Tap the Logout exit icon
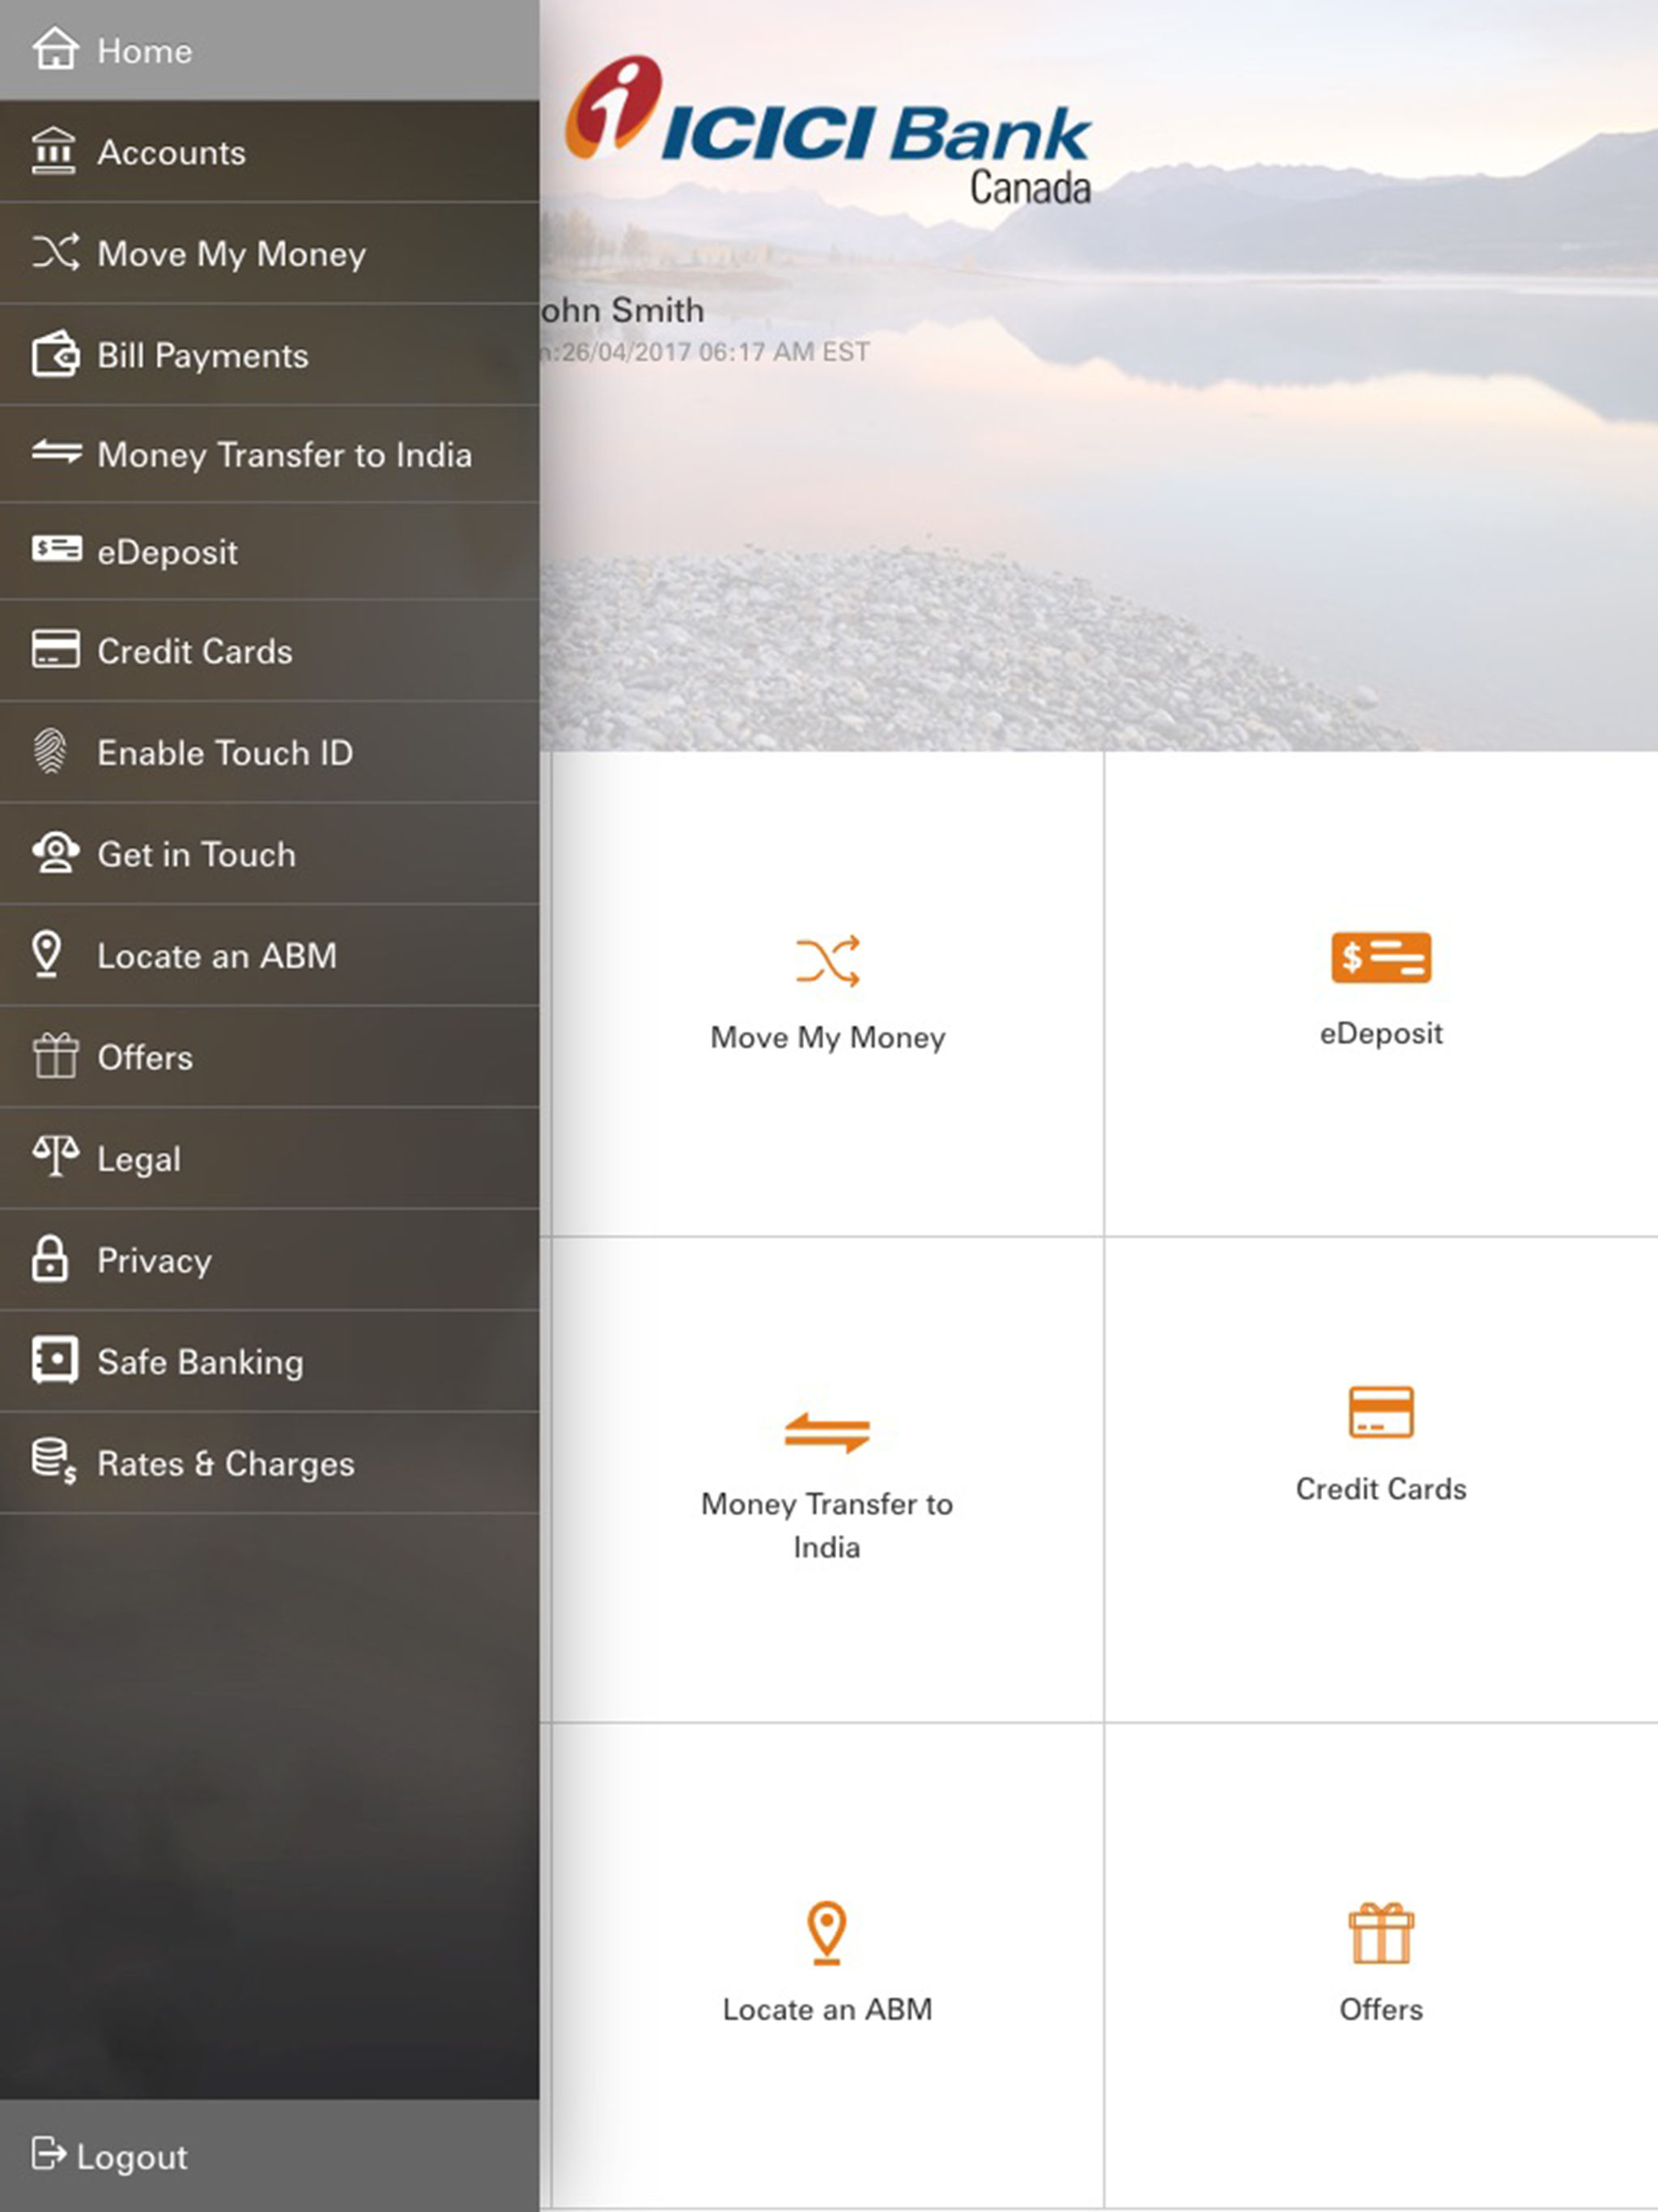 coord(48,2154)
